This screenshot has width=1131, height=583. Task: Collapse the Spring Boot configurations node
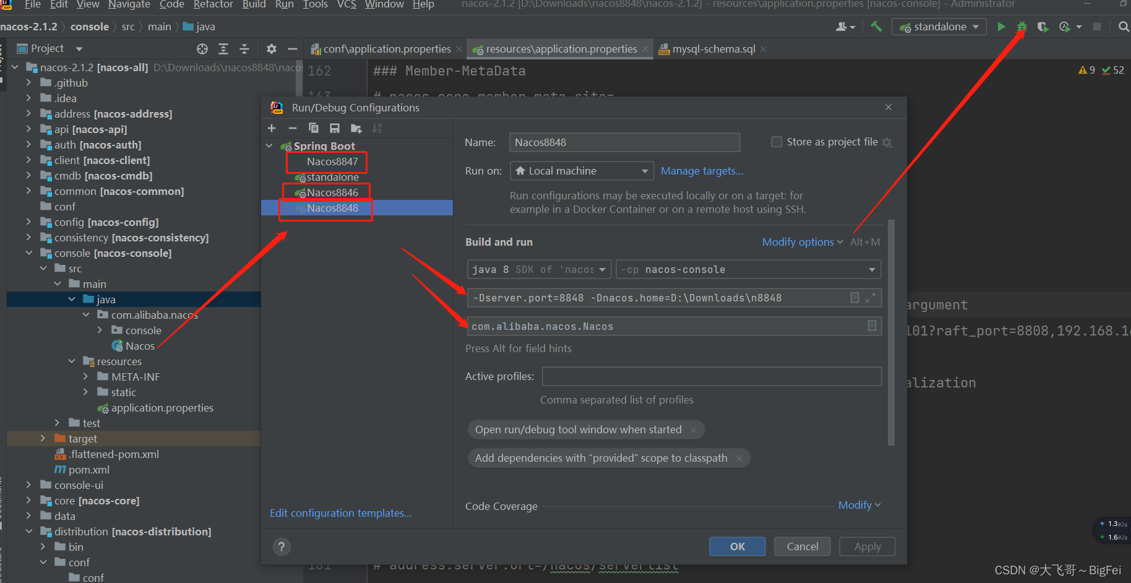click(x=269, y=145)
